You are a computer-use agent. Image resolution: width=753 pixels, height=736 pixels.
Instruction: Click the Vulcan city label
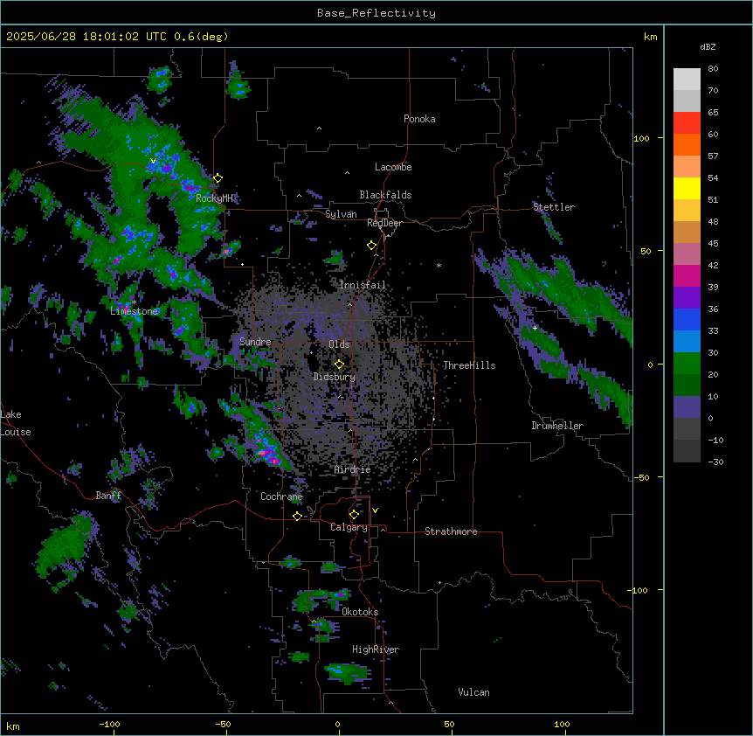point(474,692)
